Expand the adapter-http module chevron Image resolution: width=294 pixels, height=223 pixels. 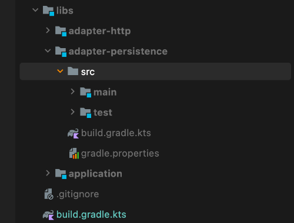click(x=48, y=31)
